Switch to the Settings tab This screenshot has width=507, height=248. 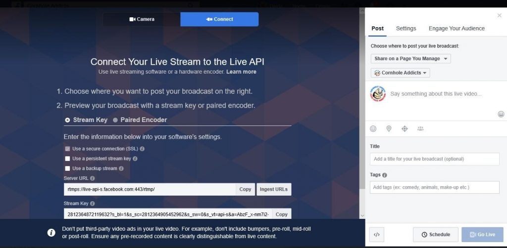[406, 28]
